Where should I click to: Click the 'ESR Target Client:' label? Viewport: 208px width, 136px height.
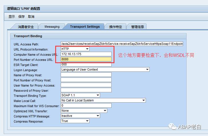[x=26, y=65]
